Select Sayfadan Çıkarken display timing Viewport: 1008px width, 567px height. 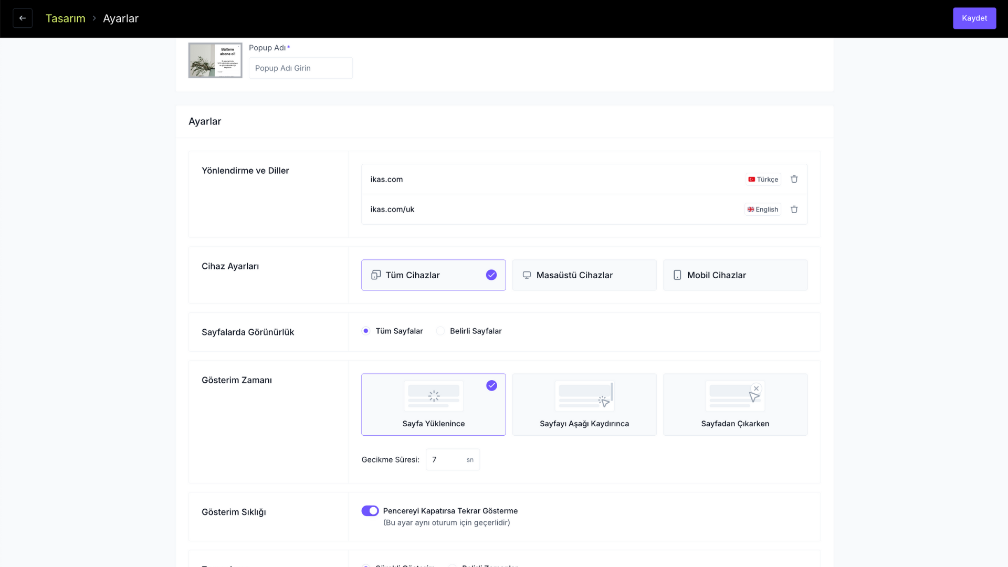735,404
